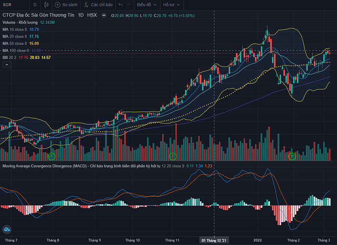Viewport: 337px width, 245px height.
Task: Click the Tháng 3 time axis label
Action: click(x=324, y=240)
